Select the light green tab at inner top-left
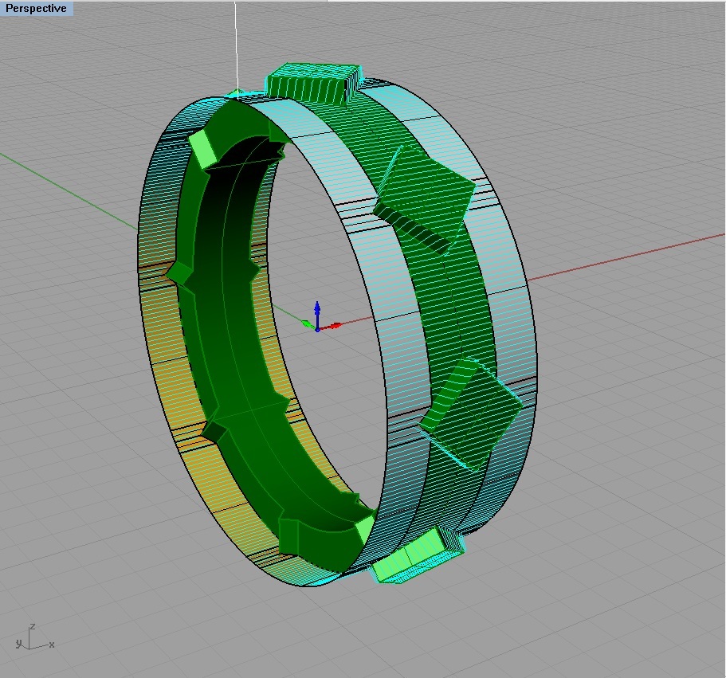The image size is (726, 678). [x=202, y=149]
